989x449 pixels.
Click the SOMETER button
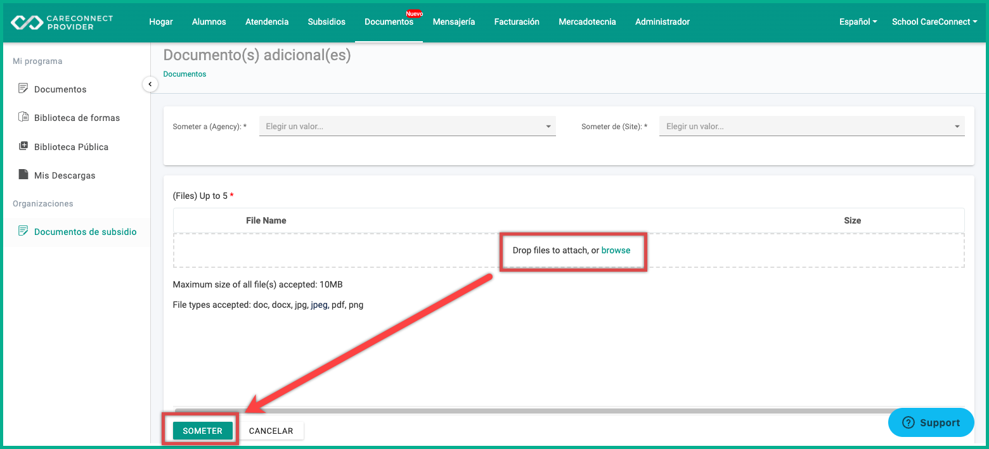202,431
